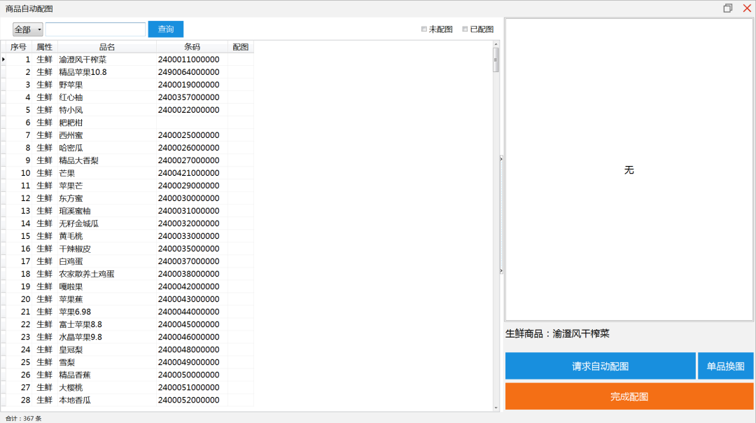This screenshot has height=423, width=756.
Task: Click the 配图 column header
Action: click(x=240, y=47)
